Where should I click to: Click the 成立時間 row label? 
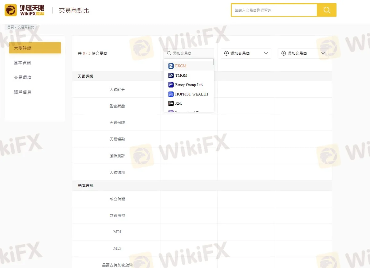[x=117, y=199]
